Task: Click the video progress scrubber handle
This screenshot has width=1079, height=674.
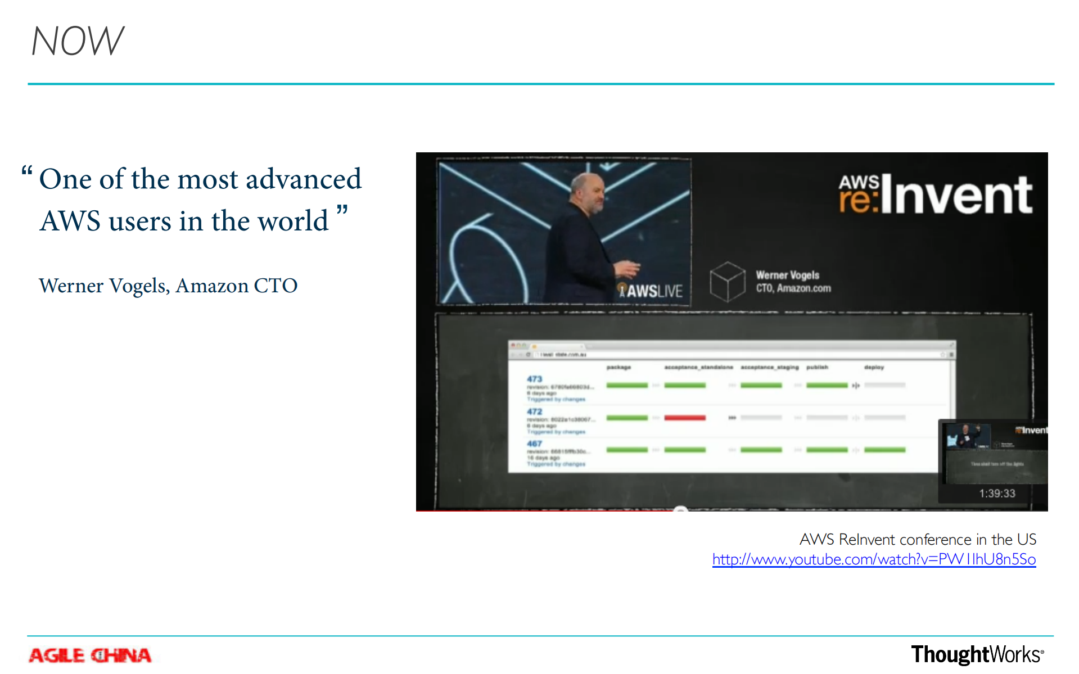Action: click(680, 509)
